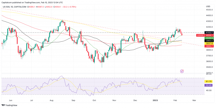The width and height of the screenshot is (216, 108).
Task: Click the 2023 label on time axis
Action: (156, 100)
